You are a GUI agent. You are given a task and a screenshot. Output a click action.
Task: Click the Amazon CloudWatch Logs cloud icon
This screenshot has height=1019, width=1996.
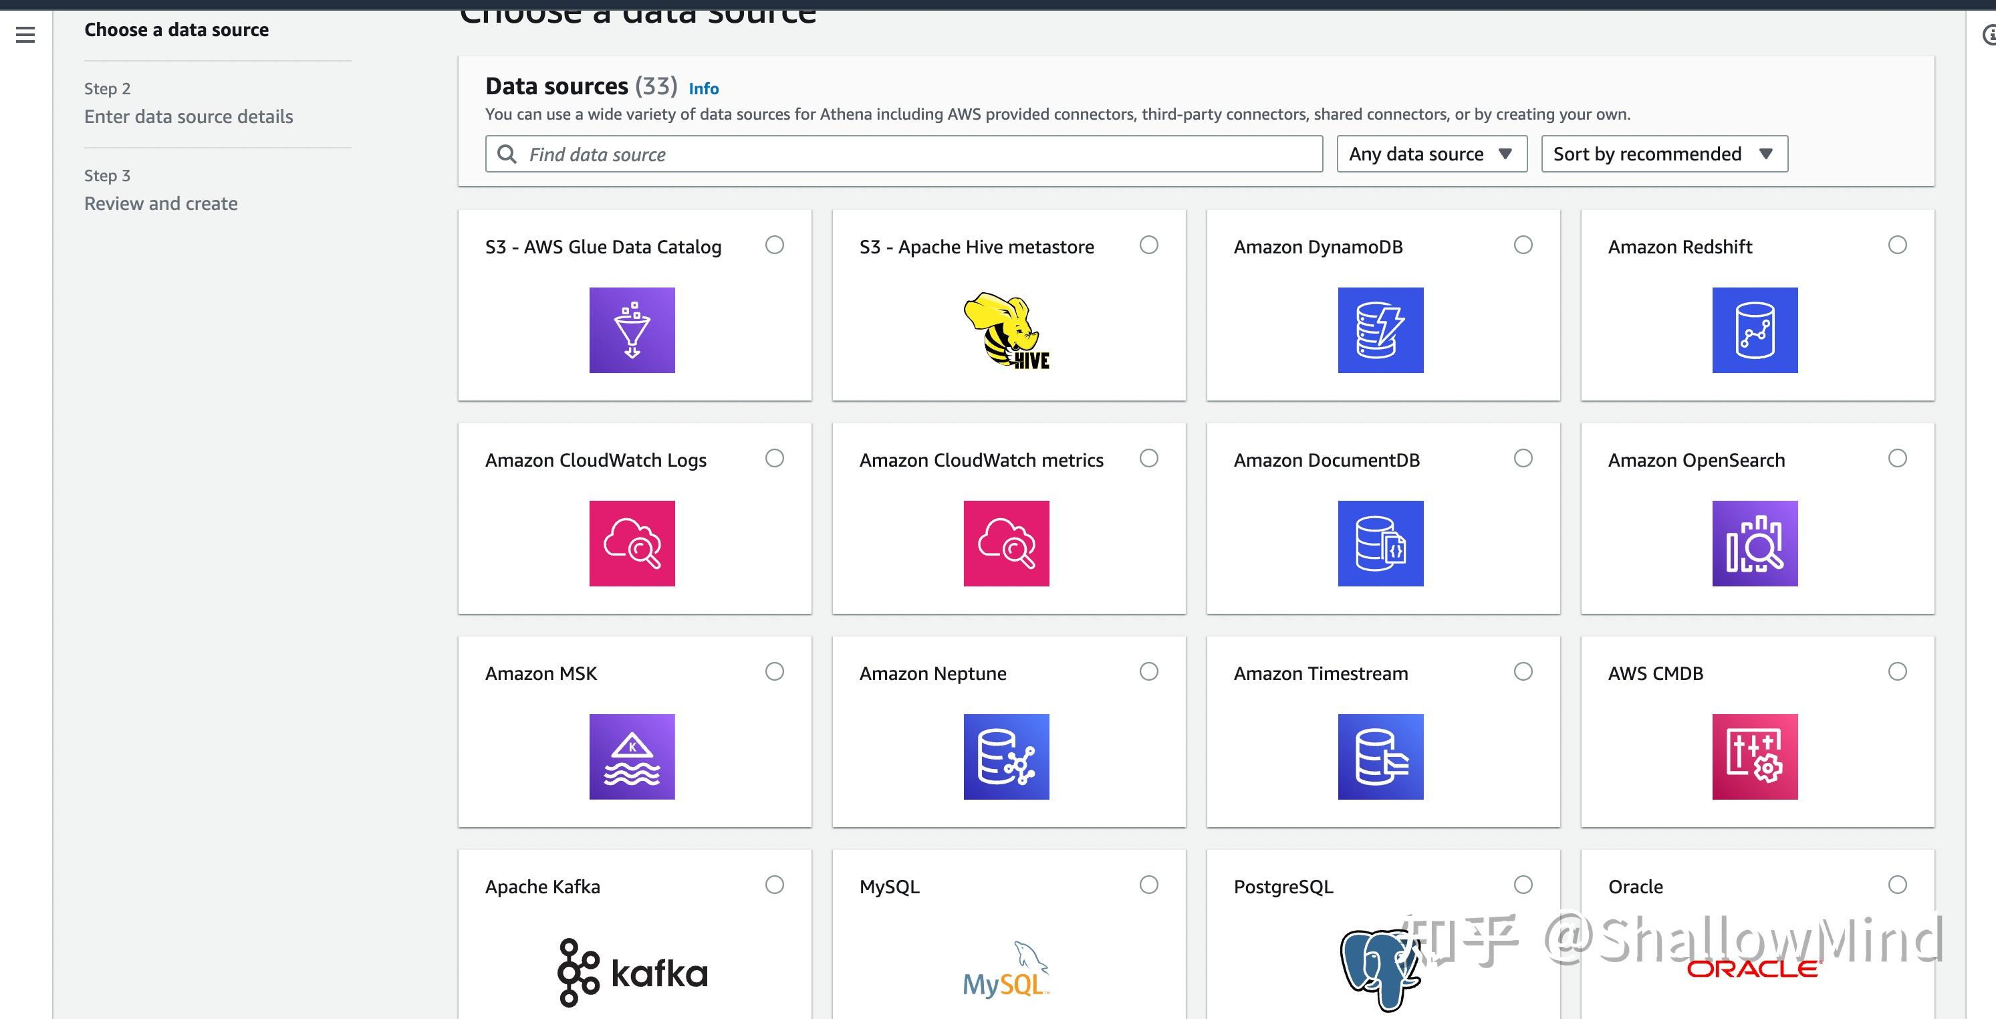(632, 542)
